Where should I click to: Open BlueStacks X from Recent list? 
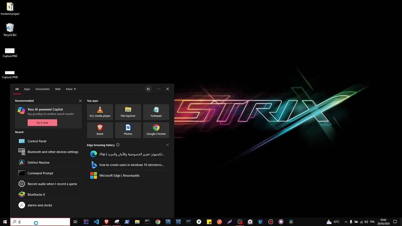(48, 195)
